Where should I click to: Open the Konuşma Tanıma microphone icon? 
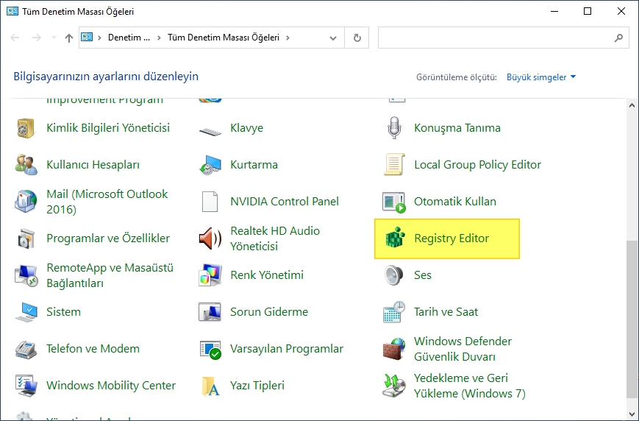tap(394, 127)
